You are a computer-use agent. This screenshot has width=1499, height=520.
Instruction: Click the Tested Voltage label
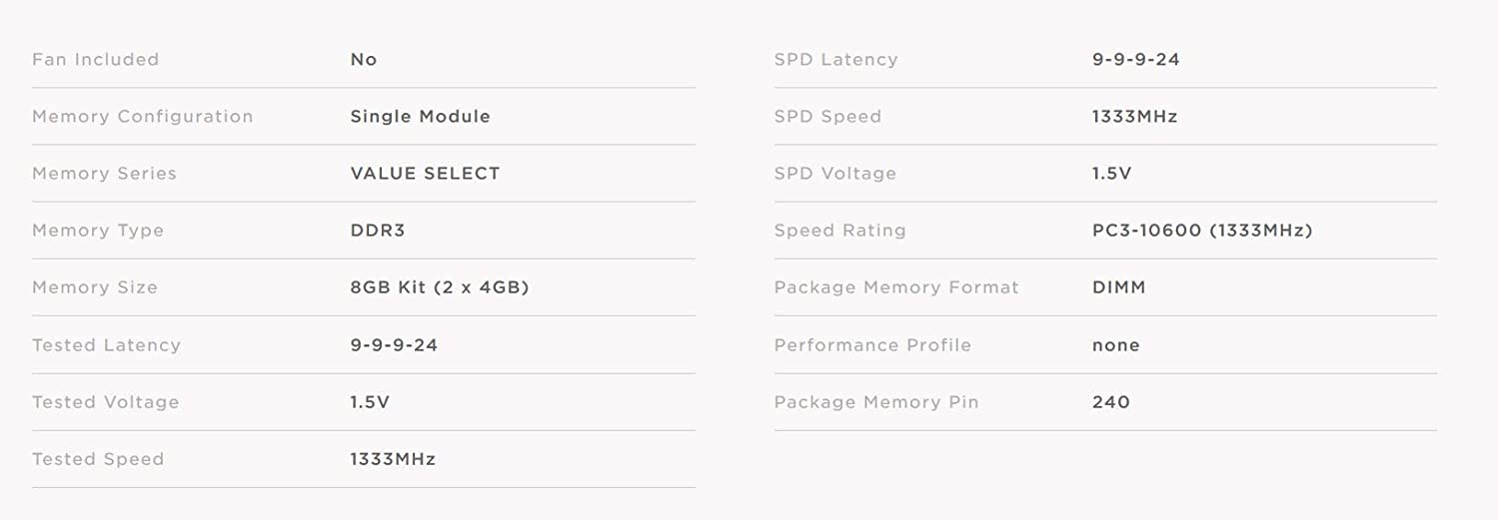105,402
